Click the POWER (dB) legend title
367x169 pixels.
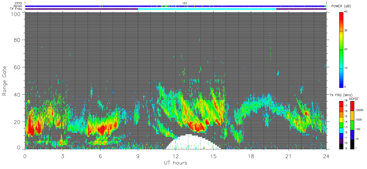341,6
